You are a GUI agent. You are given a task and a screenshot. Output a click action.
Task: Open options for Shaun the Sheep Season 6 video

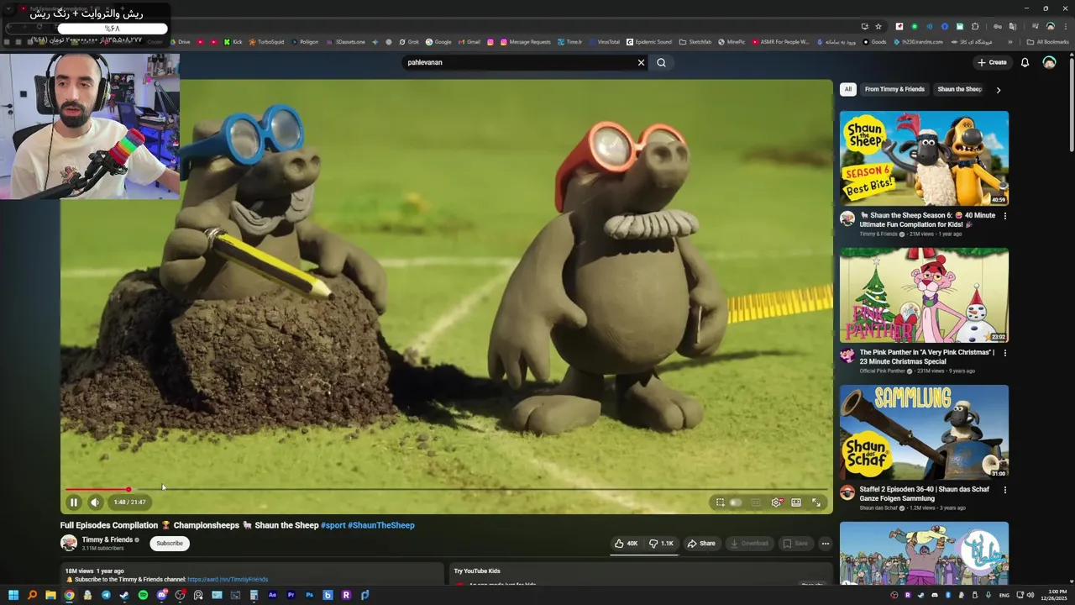click(1004, 216)
